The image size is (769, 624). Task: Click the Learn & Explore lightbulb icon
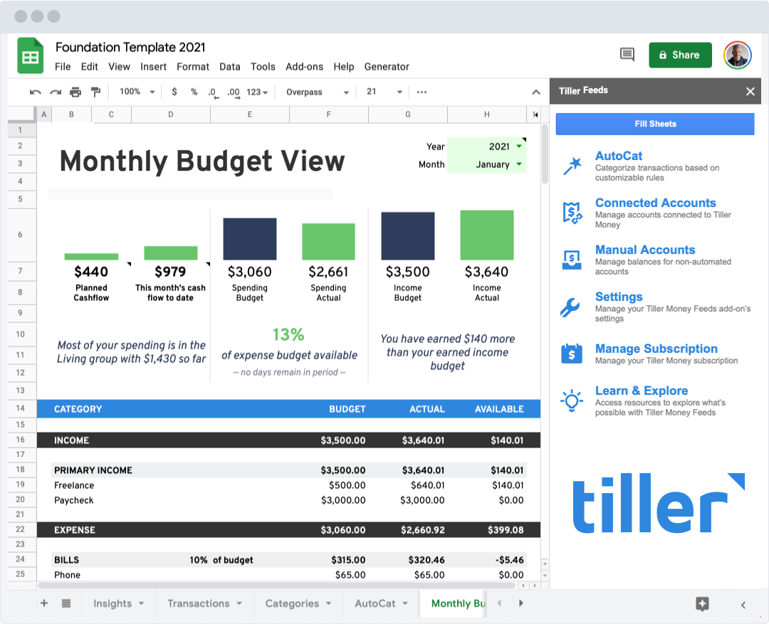coord(572,401)
